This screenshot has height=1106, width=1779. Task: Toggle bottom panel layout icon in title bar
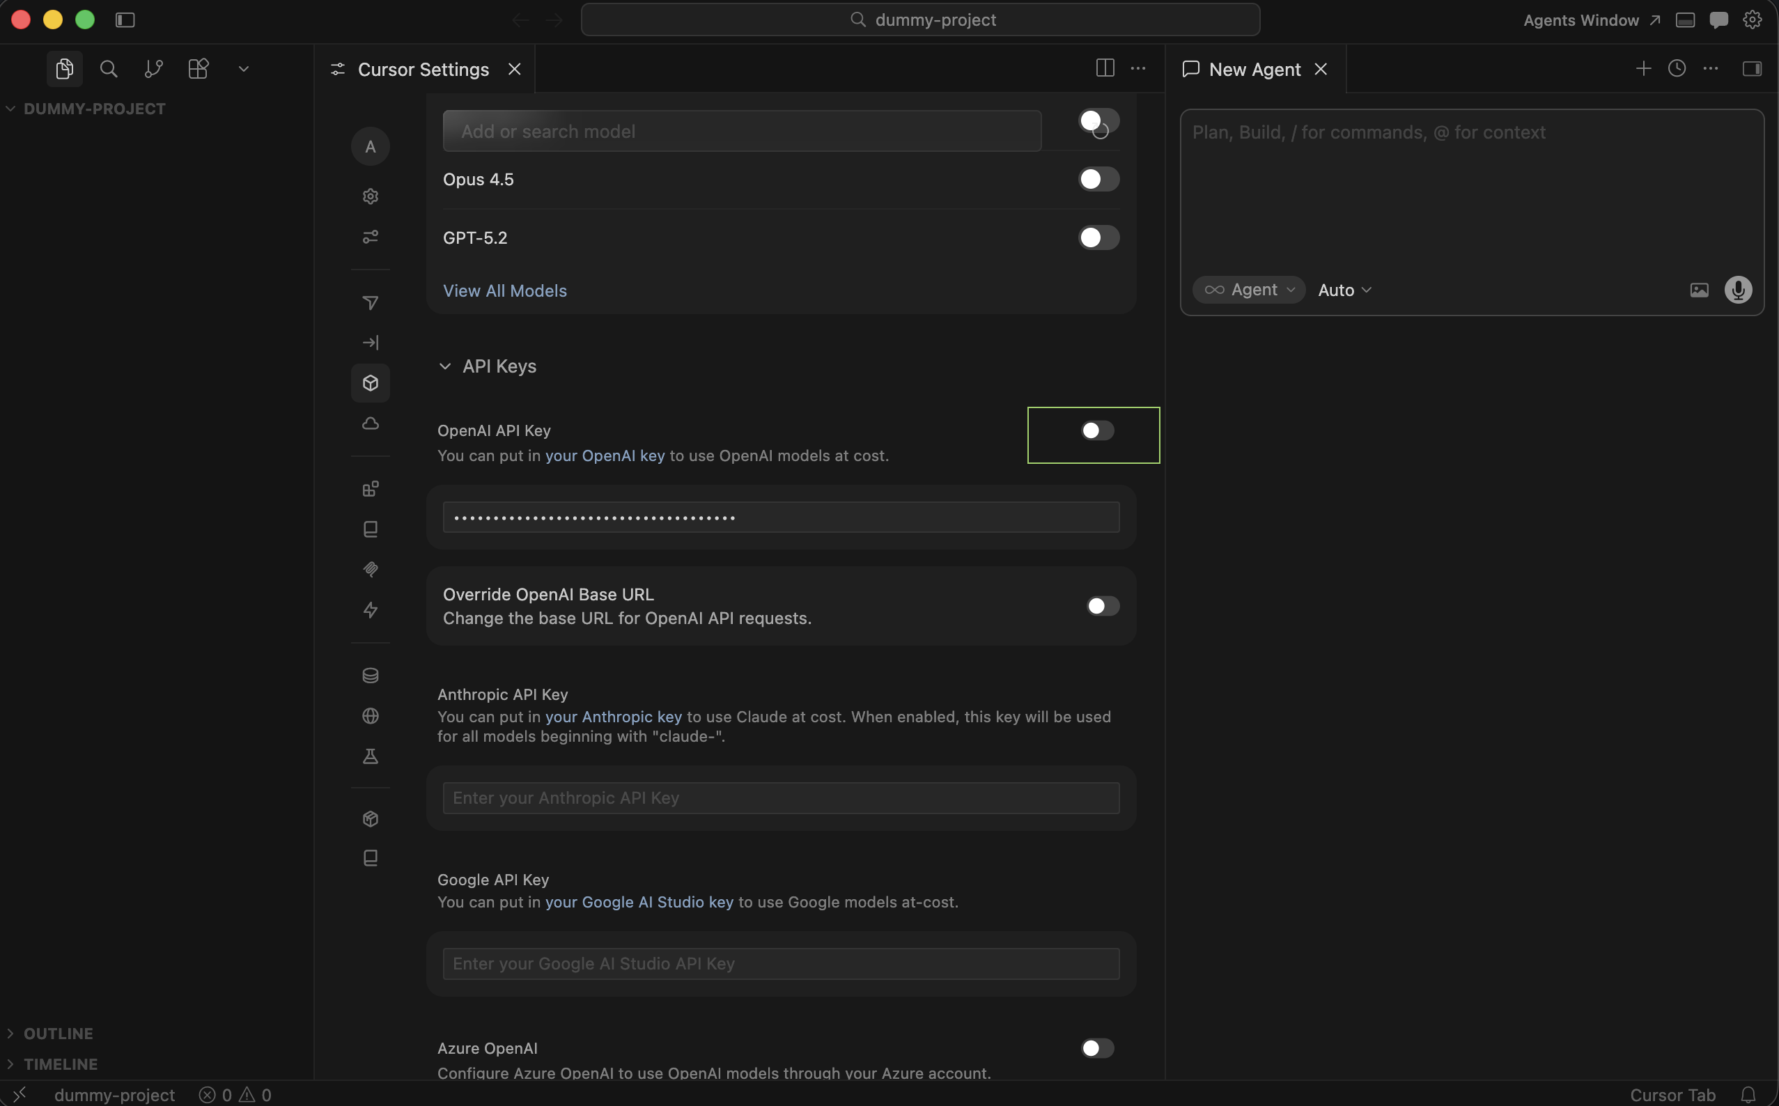[1686, 20]
